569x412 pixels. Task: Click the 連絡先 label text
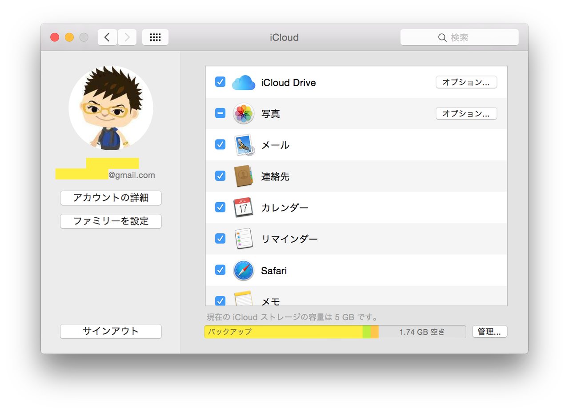point(275,176)
